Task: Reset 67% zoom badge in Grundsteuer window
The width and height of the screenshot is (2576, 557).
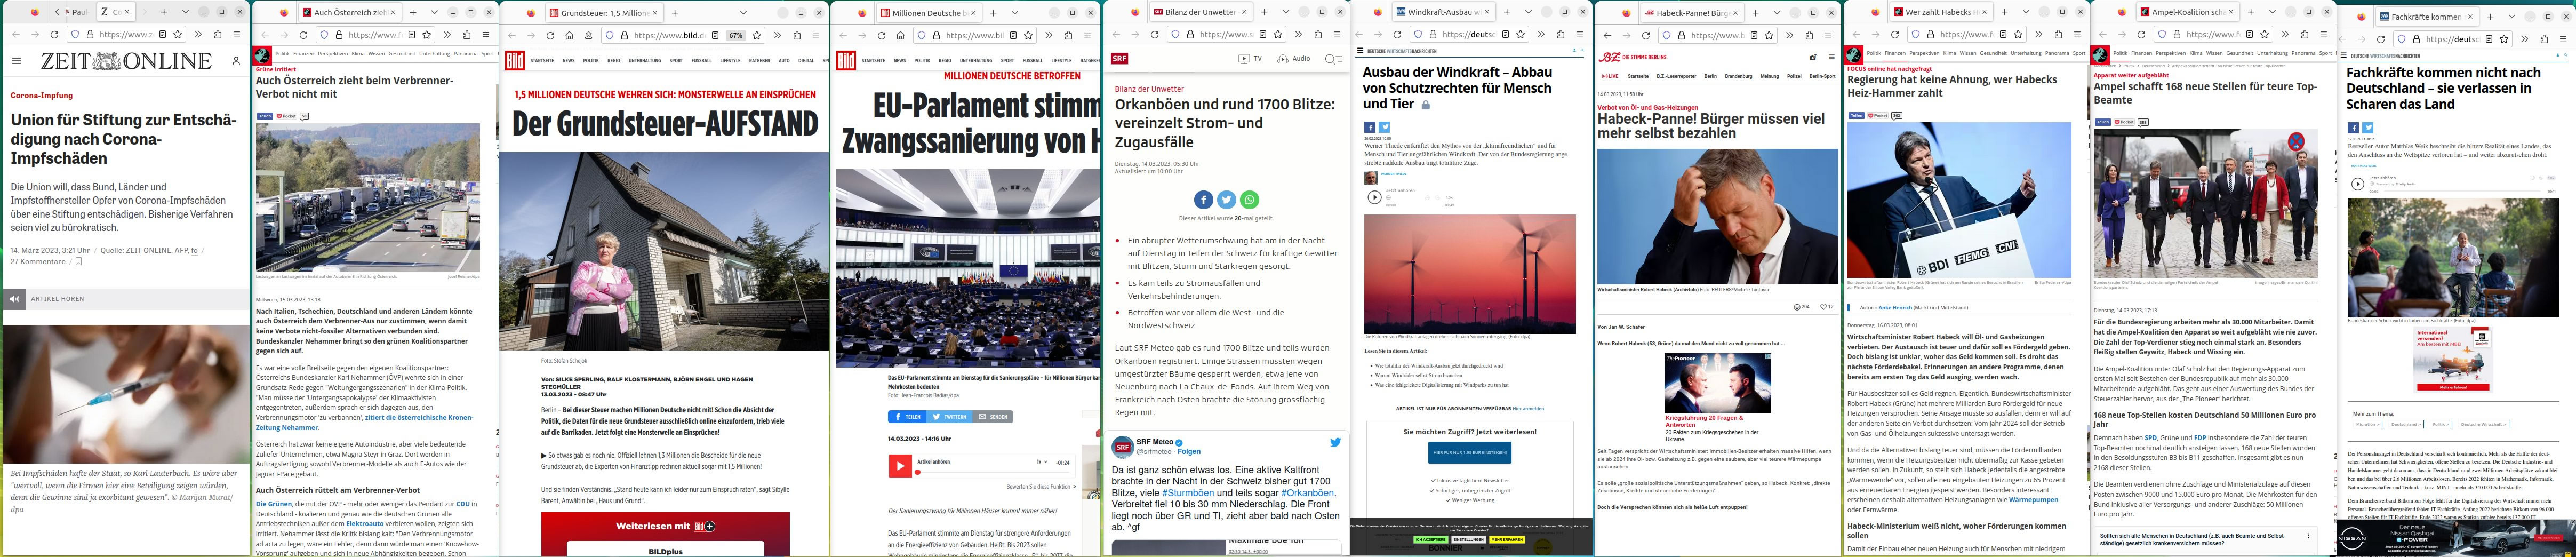Action: tap(735, 35)
